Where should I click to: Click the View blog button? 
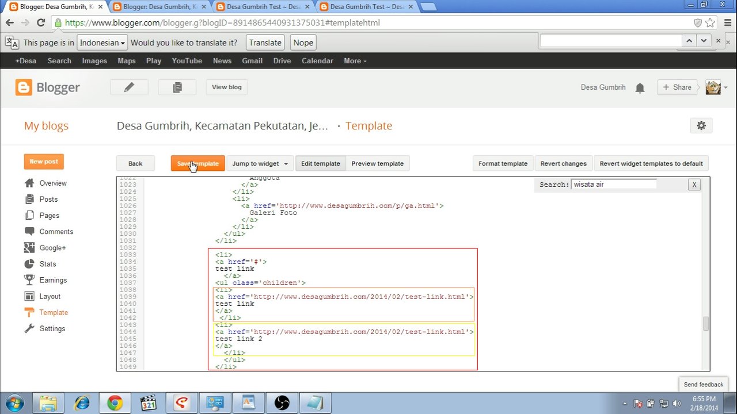(x=227, y=87)
